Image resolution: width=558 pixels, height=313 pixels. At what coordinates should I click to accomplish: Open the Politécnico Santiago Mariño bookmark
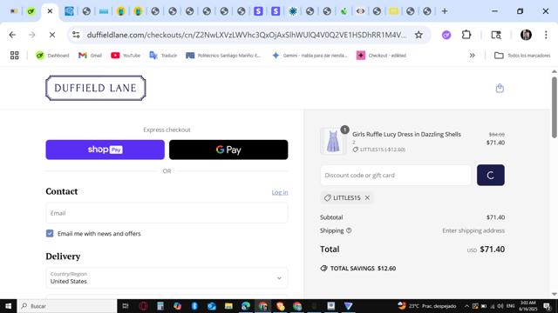[x=223, y=56]
